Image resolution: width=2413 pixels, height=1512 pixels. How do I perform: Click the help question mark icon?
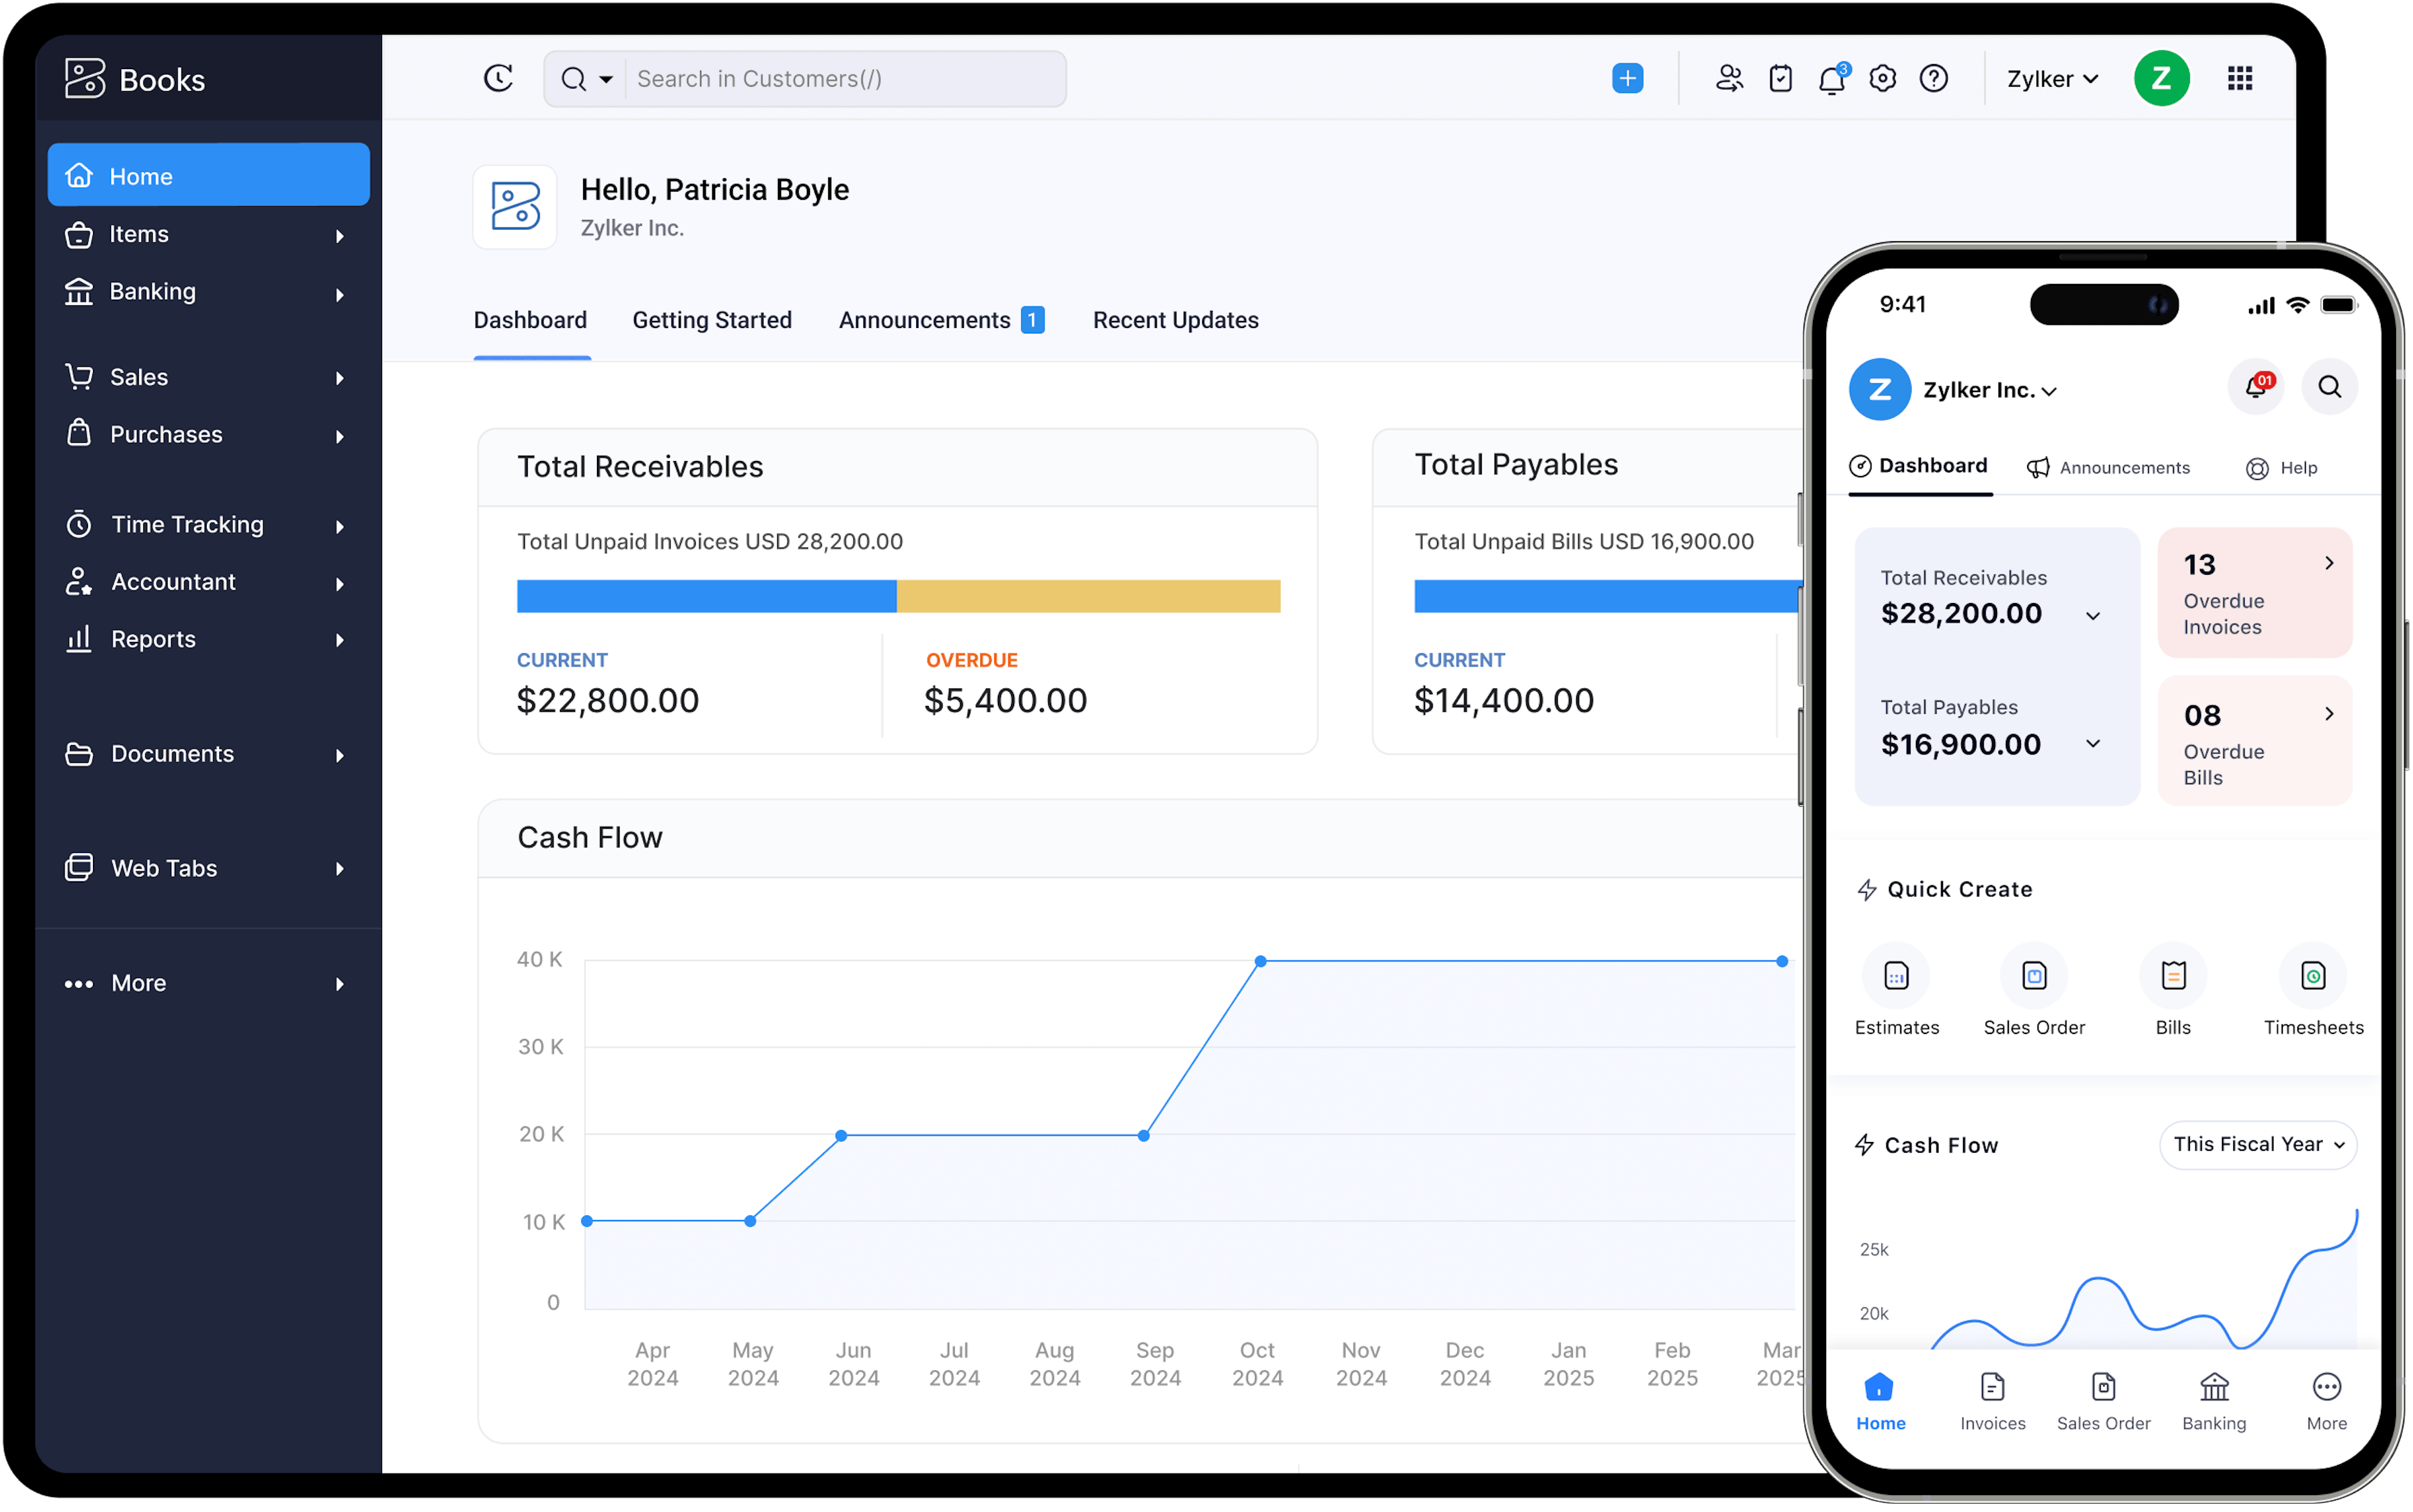(x=1933, y=78)
